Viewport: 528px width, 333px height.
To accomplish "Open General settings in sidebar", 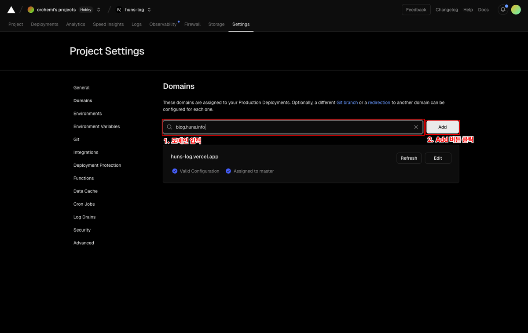I will [81, 88].
